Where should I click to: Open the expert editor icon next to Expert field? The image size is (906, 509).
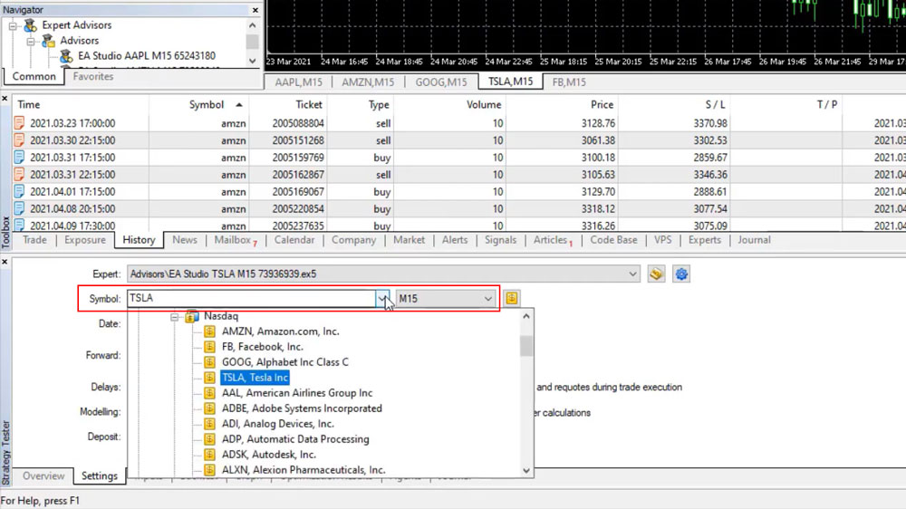point(656,274)
